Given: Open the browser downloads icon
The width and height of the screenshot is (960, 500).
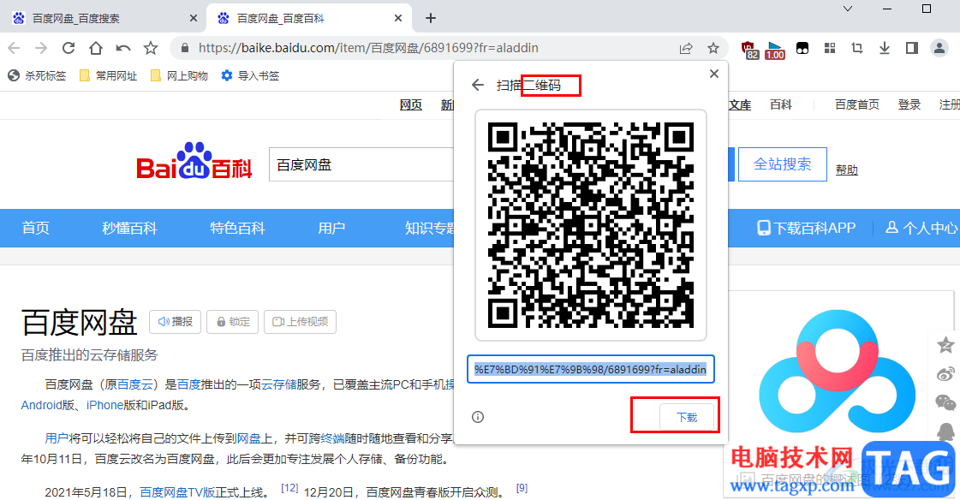Looking at the screenshot, I should pos(884,48).
